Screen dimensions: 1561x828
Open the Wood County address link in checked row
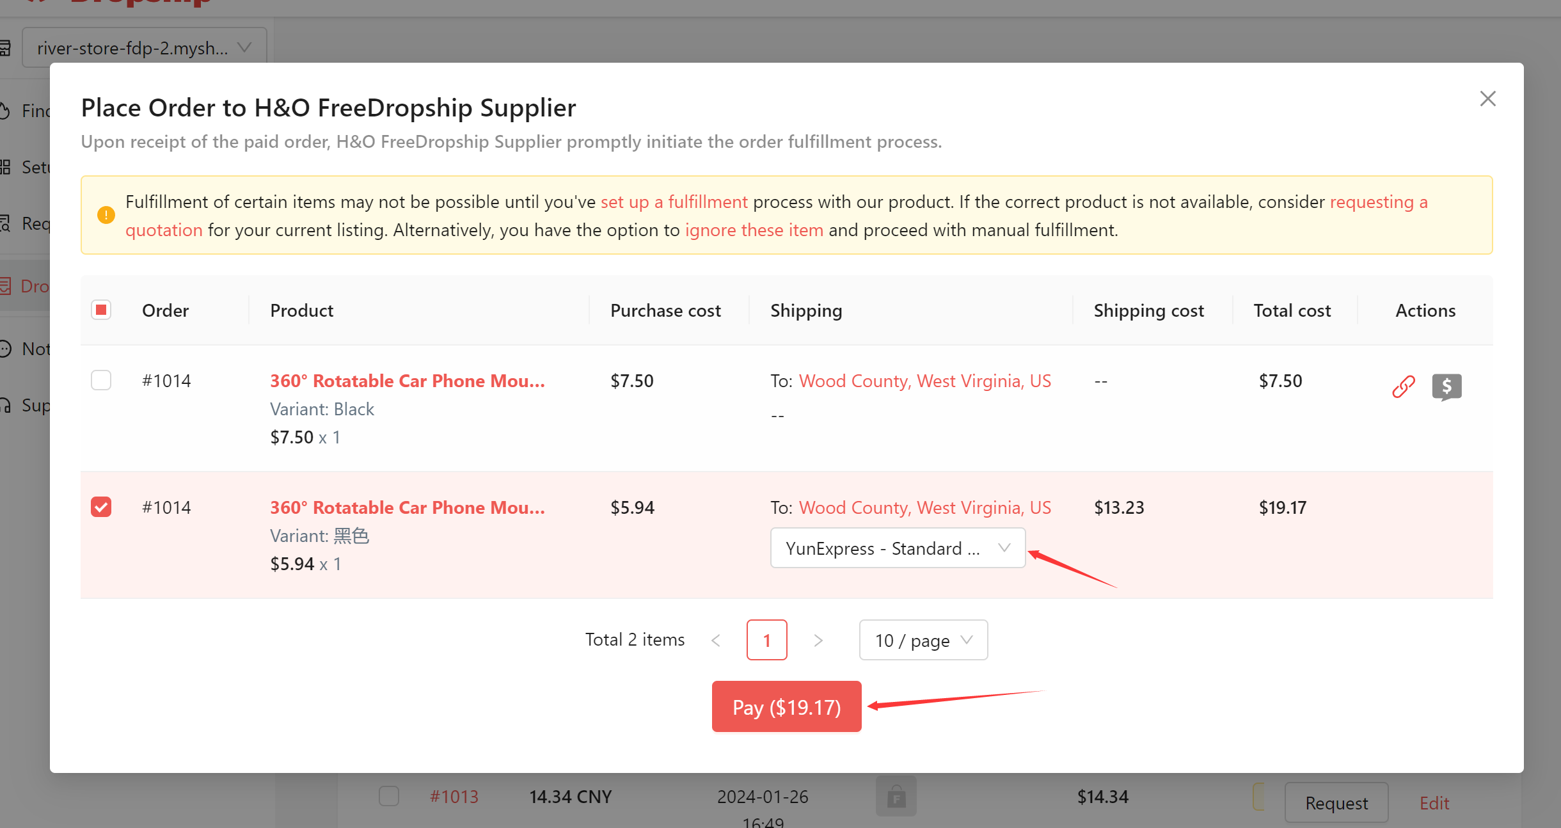[x=924, y=508]
